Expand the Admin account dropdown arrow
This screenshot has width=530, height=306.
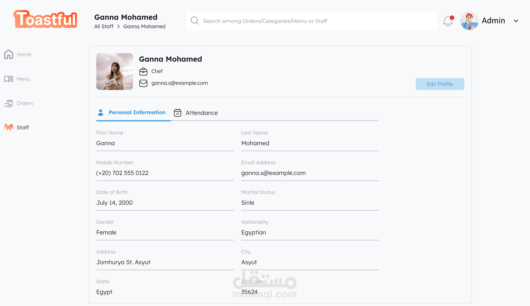[516, 21]
